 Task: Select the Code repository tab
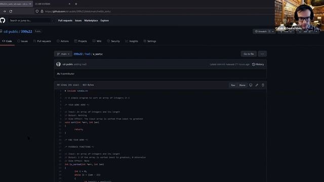pyautogui.click(x=7, y=41)
